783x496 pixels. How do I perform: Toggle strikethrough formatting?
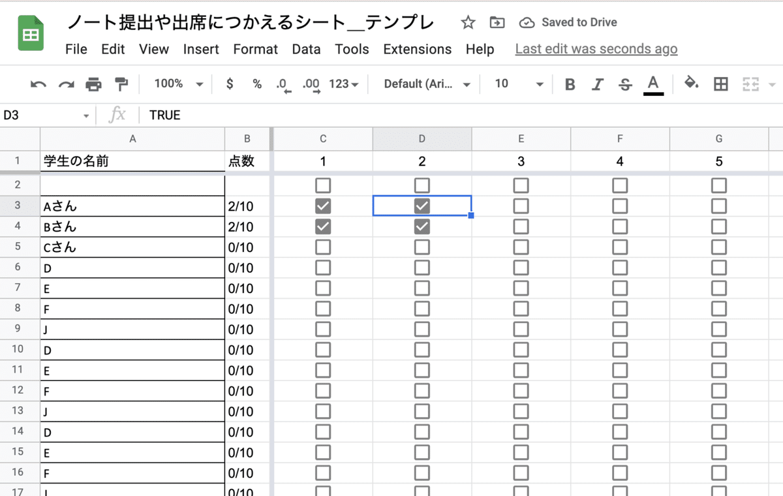pos(625,84)
